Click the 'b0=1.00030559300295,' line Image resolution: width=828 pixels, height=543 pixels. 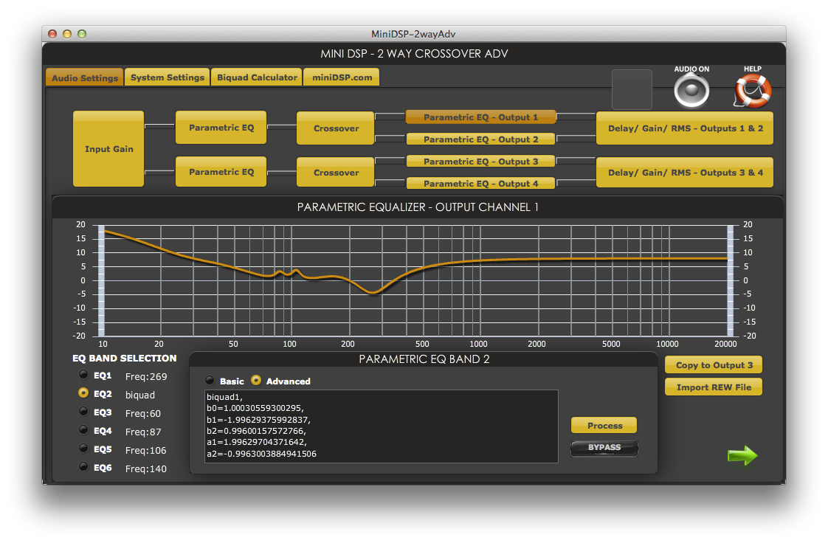[255, 408]
